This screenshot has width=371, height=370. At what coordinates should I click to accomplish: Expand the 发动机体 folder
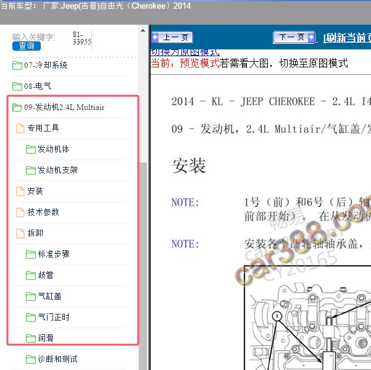(x=54, y=149)
